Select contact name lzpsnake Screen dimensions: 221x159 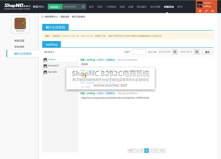click(52, 72)
